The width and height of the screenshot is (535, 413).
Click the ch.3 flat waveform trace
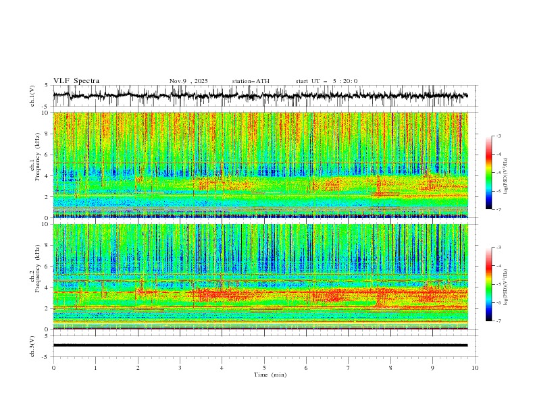point(260,346)
